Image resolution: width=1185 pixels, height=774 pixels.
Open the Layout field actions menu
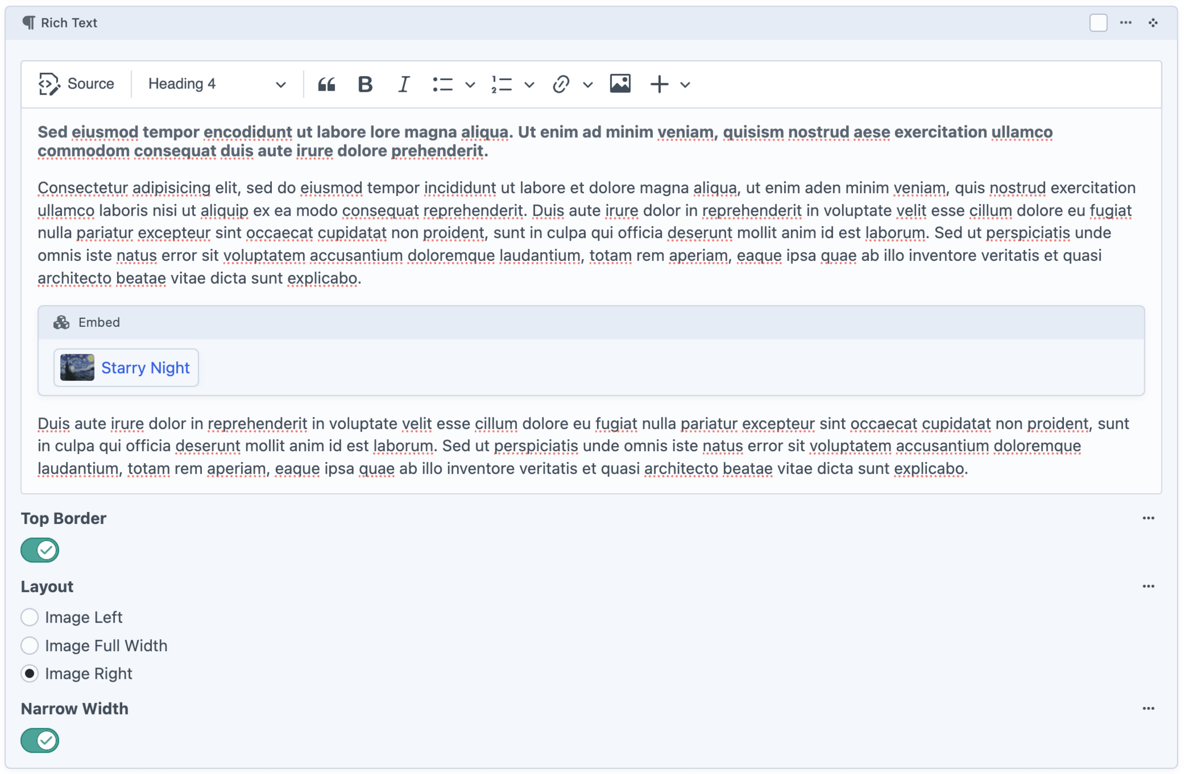click(x=1148, y=586)
